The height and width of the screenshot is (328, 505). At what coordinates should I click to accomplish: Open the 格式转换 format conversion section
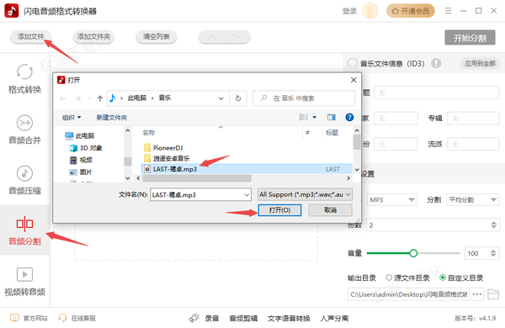point(24,79)
